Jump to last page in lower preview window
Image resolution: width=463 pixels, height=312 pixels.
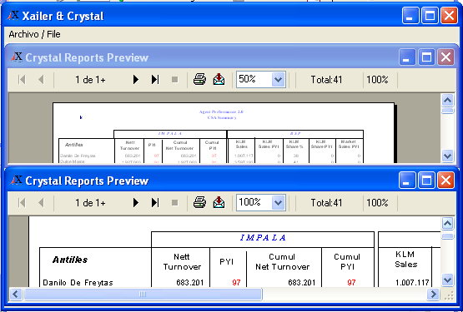click(155, 203)
